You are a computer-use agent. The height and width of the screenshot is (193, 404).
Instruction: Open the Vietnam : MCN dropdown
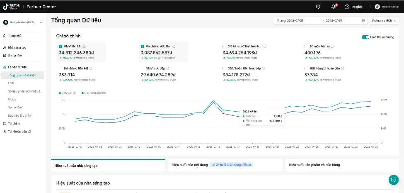384,20
